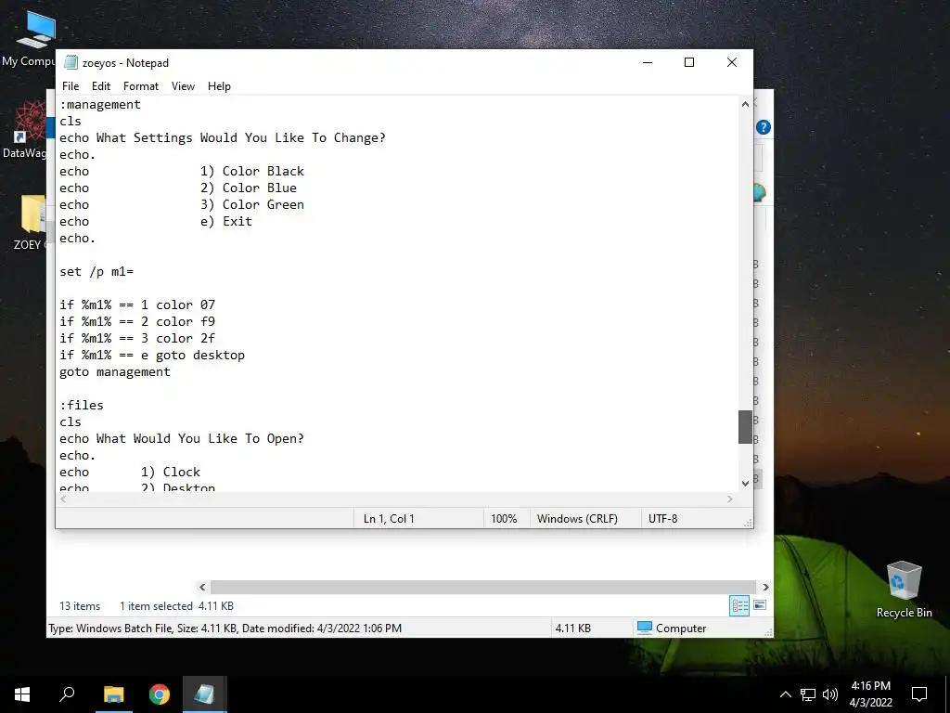Open the notification center icon

point(919,694)
